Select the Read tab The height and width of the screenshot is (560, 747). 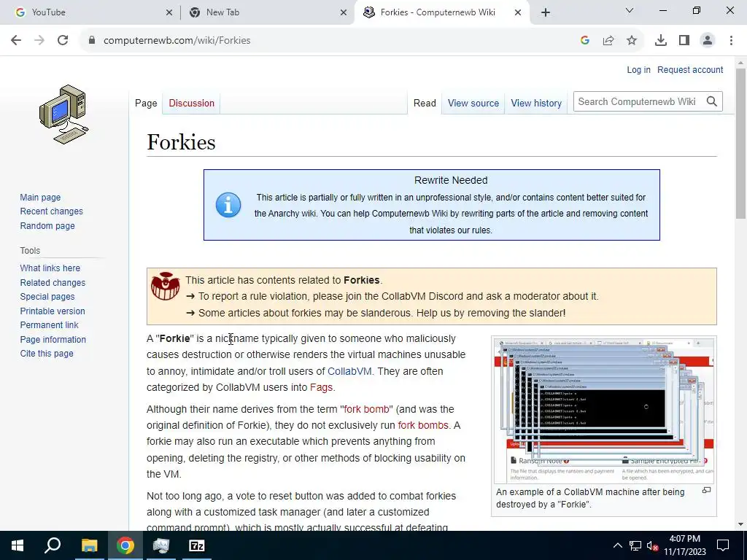pos(425,103)
